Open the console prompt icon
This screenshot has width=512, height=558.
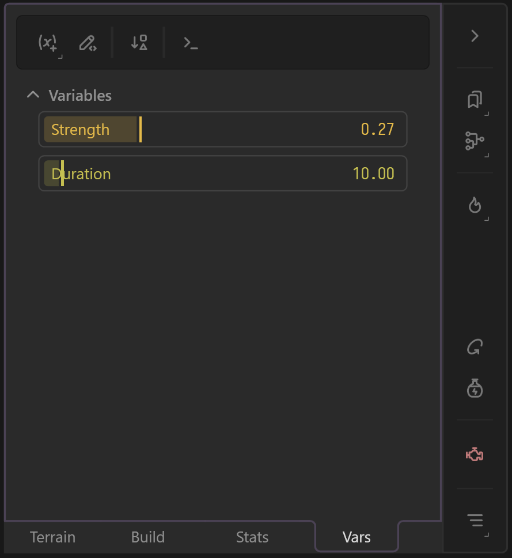pos(191,43)
